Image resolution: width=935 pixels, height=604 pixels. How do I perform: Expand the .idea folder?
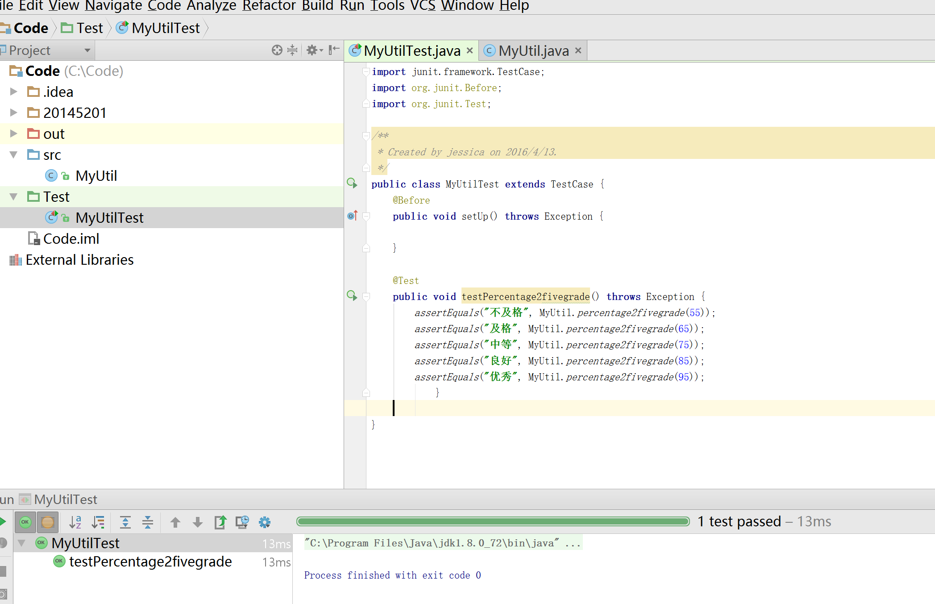[x=13, y=92]
